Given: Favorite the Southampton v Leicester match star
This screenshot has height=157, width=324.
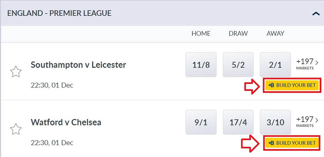Looking at the screenshot, I should (x=16, y=72).
